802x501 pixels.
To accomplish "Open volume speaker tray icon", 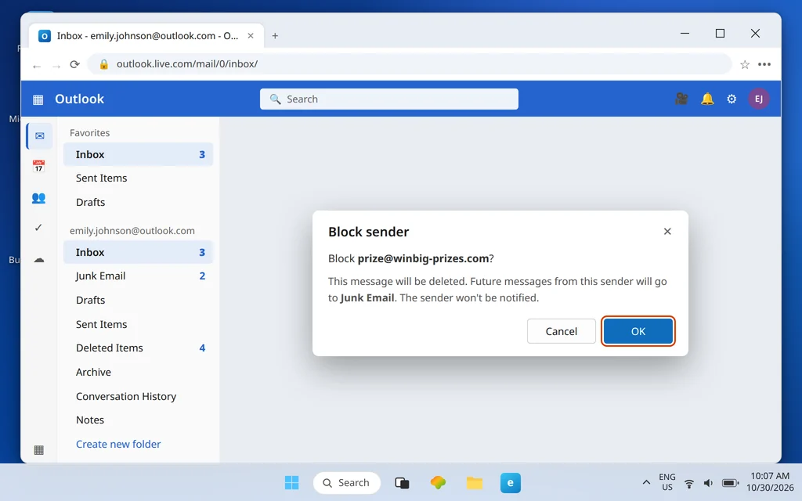I will pyautogui.click(x=708, y=483).
